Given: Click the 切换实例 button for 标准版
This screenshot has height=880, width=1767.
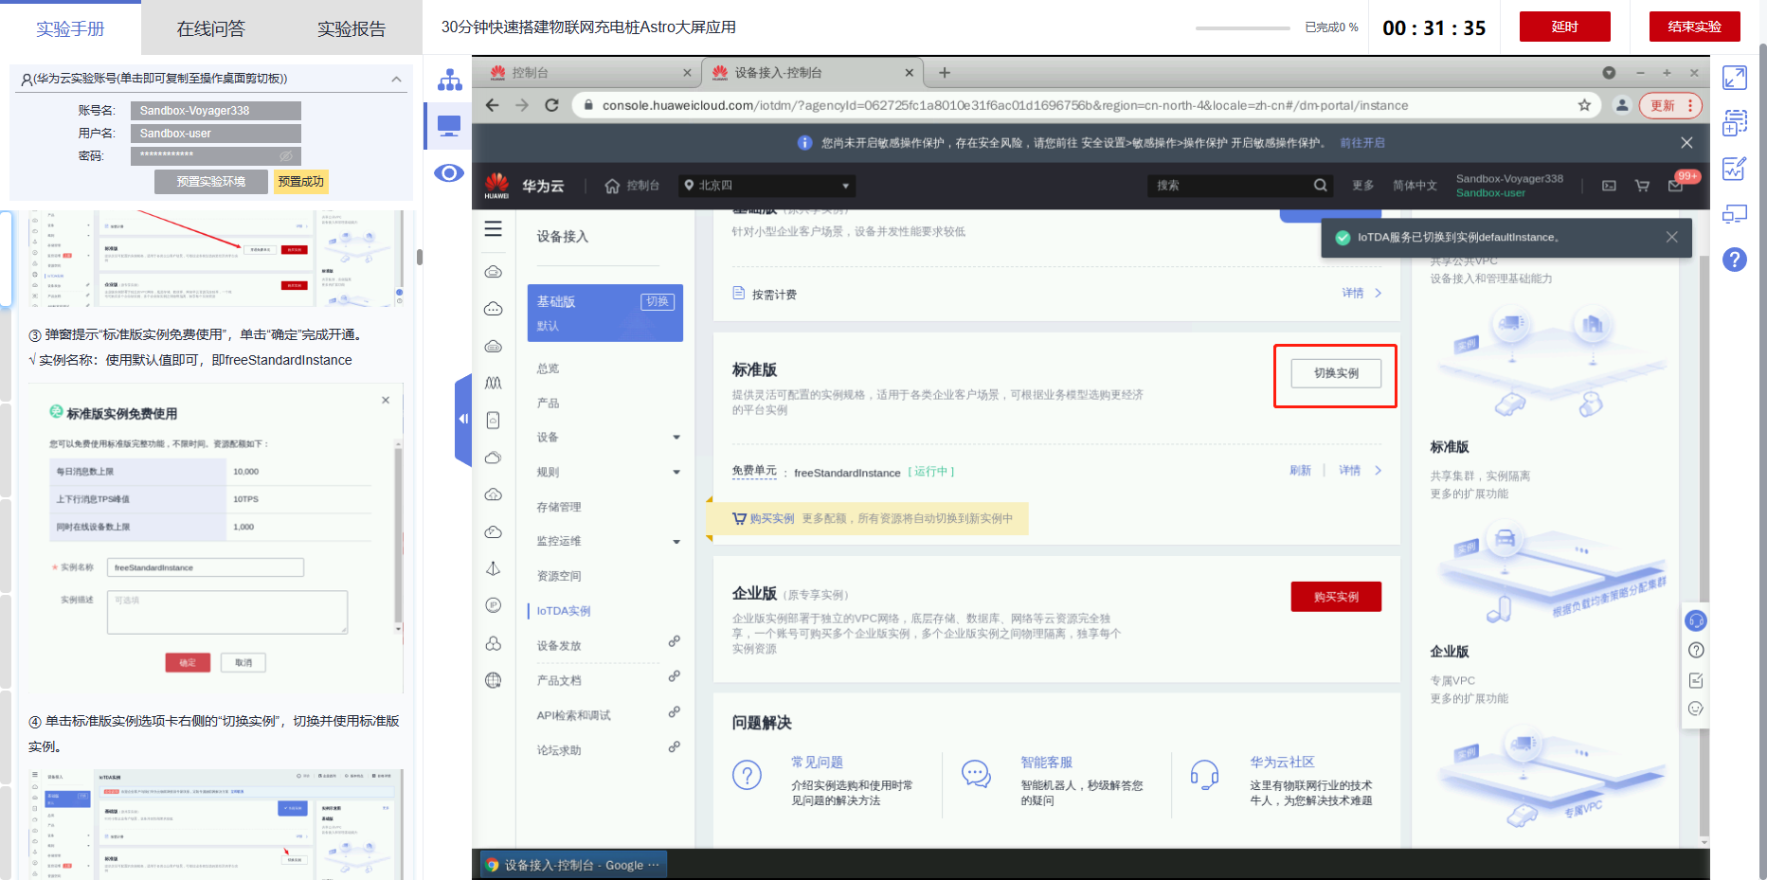Looking at the screenshot, I should coord(1336,373).
